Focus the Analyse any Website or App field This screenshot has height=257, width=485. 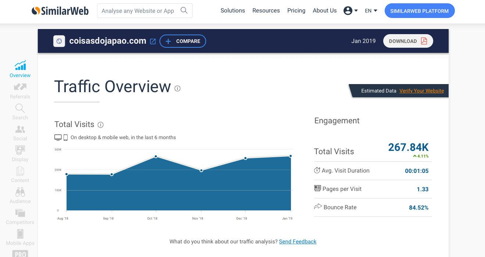coord(145,11)
